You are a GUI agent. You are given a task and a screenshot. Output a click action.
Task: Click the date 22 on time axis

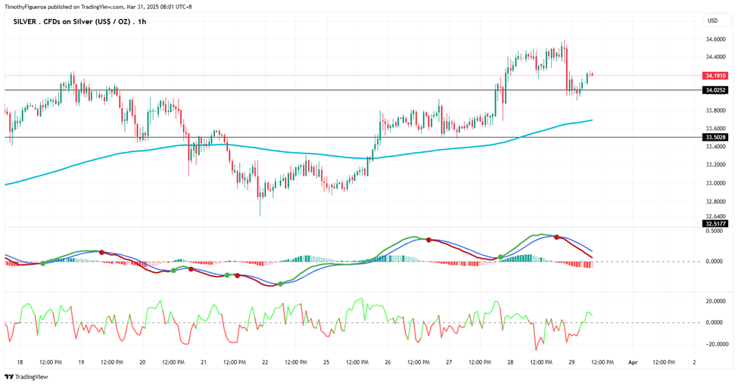click(x=265, y=362)
